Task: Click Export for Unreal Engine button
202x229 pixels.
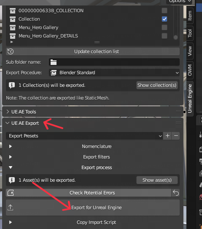Action: coord(93,207)
